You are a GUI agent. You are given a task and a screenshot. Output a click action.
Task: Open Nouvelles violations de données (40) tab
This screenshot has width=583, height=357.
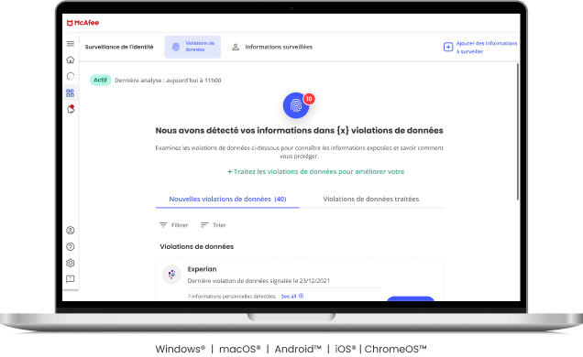click(227, 200)
